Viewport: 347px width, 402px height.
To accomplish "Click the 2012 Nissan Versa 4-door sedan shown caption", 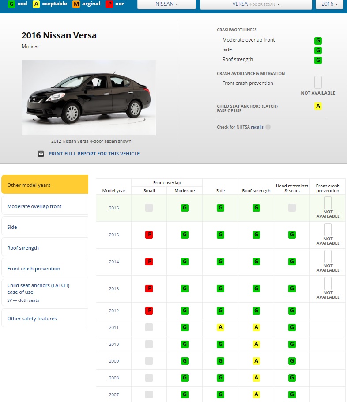I will click(91, 141).
